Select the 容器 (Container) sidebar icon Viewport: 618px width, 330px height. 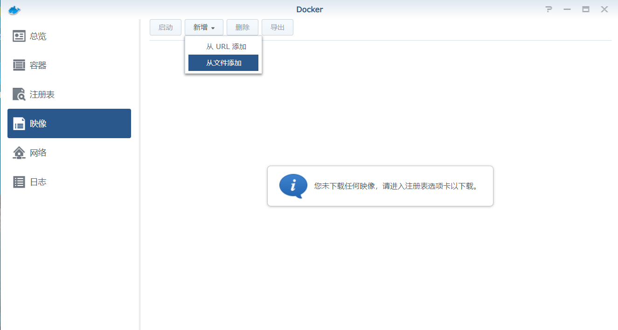(x=19, y=65)
